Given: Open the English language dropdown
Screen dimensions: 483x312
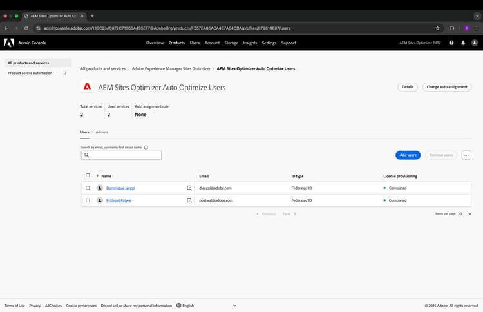Looking at the screenshot, I should coord(206,306).
